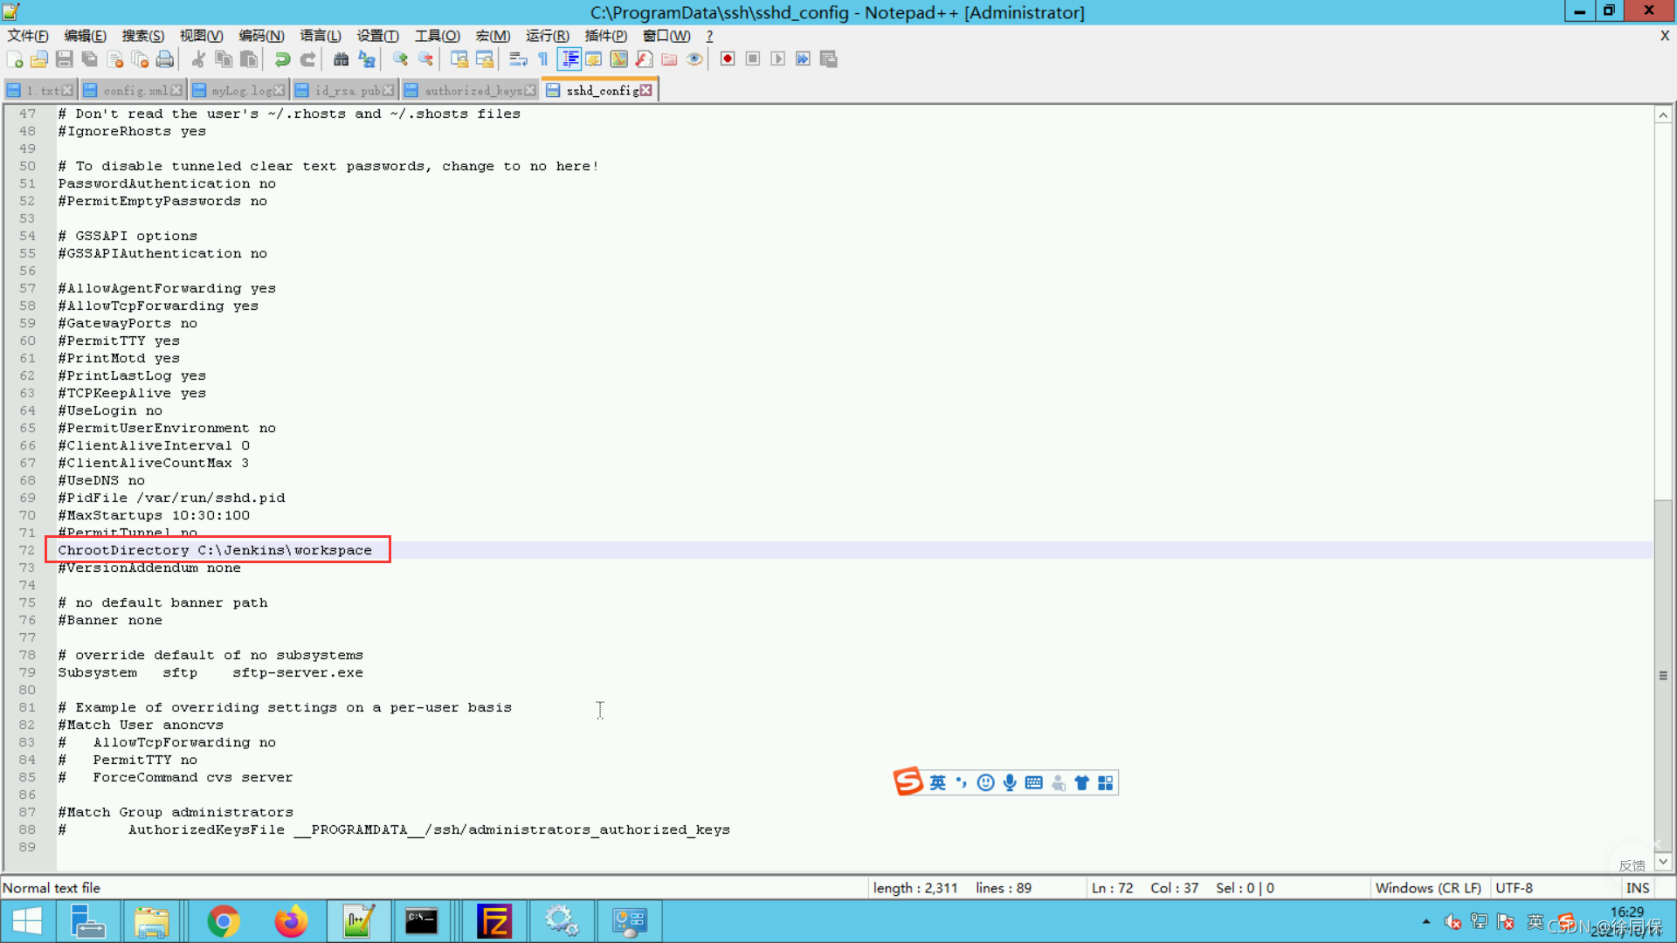Viewport: 1677px width, 943px height.
Task: Zoom in on the document text
Action: tap(400, 59)
